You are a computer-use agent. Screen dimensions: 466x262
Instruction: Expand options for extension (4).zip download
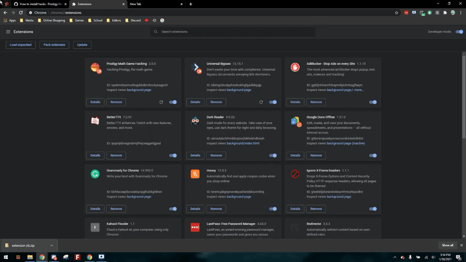pyautogui.click(x=51, y=245)
